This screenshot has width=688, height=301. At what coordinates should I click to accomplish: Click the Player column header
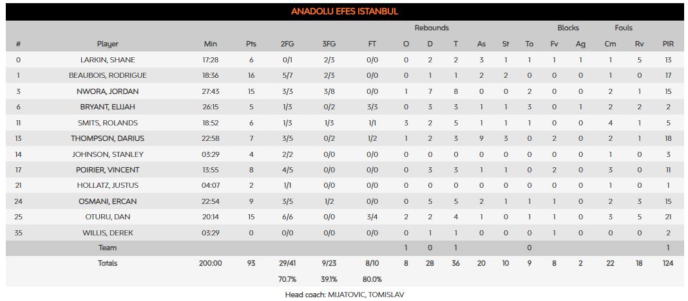108,44
